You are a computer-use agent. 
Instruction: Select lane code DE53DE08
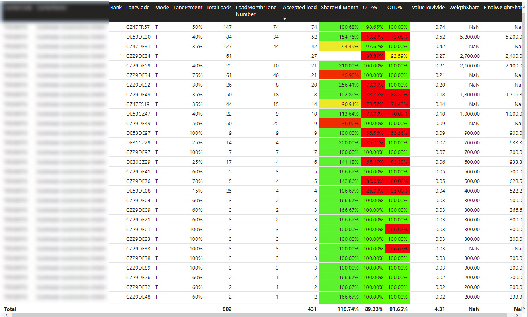point(138,191)
